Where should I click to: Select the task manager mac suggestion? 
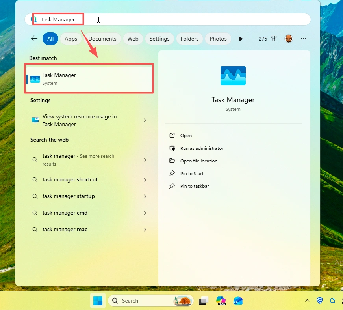click(x=89, y=230)
